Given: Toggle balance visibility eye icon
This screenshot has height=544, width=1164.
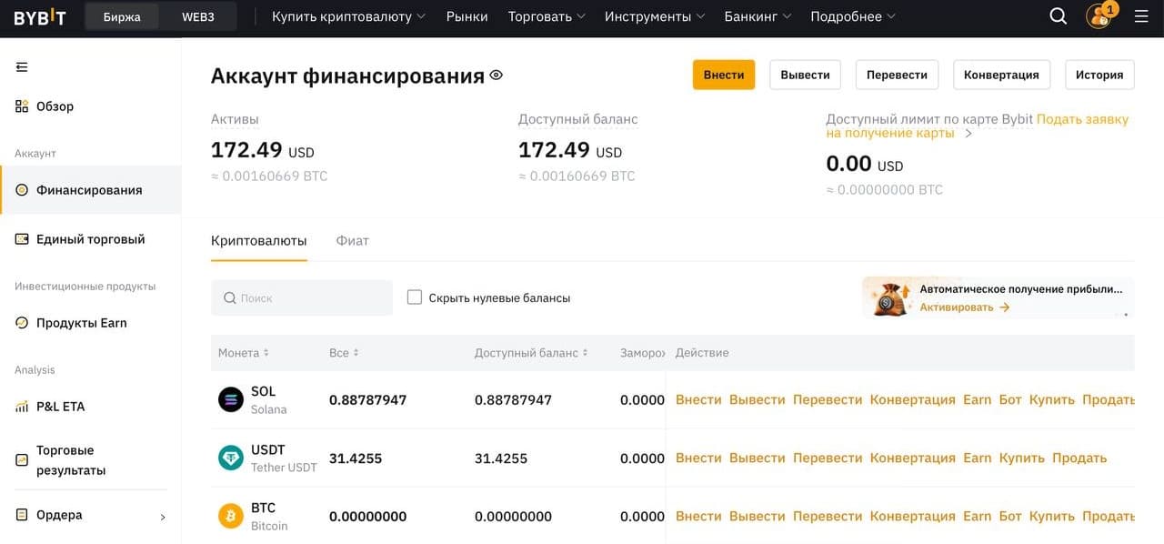Looking at the screenshot, I should [x=496, y=76].
